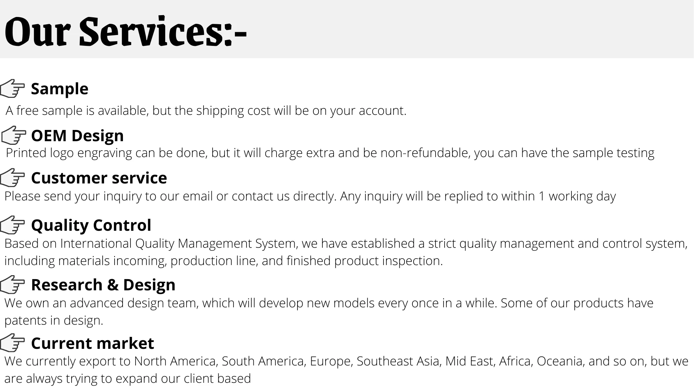Click the hand icon next to OEM Design
694x390 pixels.
tap(14, 135)
